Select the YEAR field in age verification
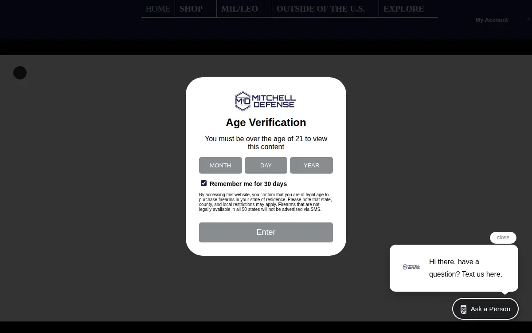 coord(311,165)
